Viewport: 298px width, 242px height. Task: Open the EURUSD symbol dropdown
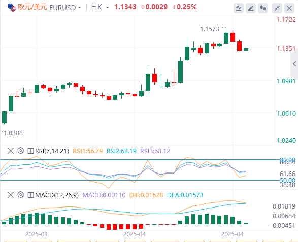tap(79, 8)
